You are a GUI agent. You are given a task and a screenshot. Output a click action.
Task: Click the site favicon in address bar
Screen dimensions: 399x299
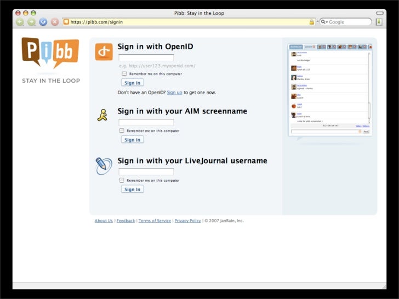(66, 22)
